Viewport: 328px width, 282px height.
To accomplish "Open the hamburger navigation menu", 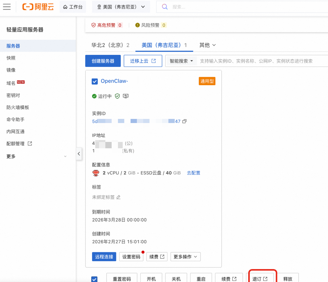I will click(7, 7).
